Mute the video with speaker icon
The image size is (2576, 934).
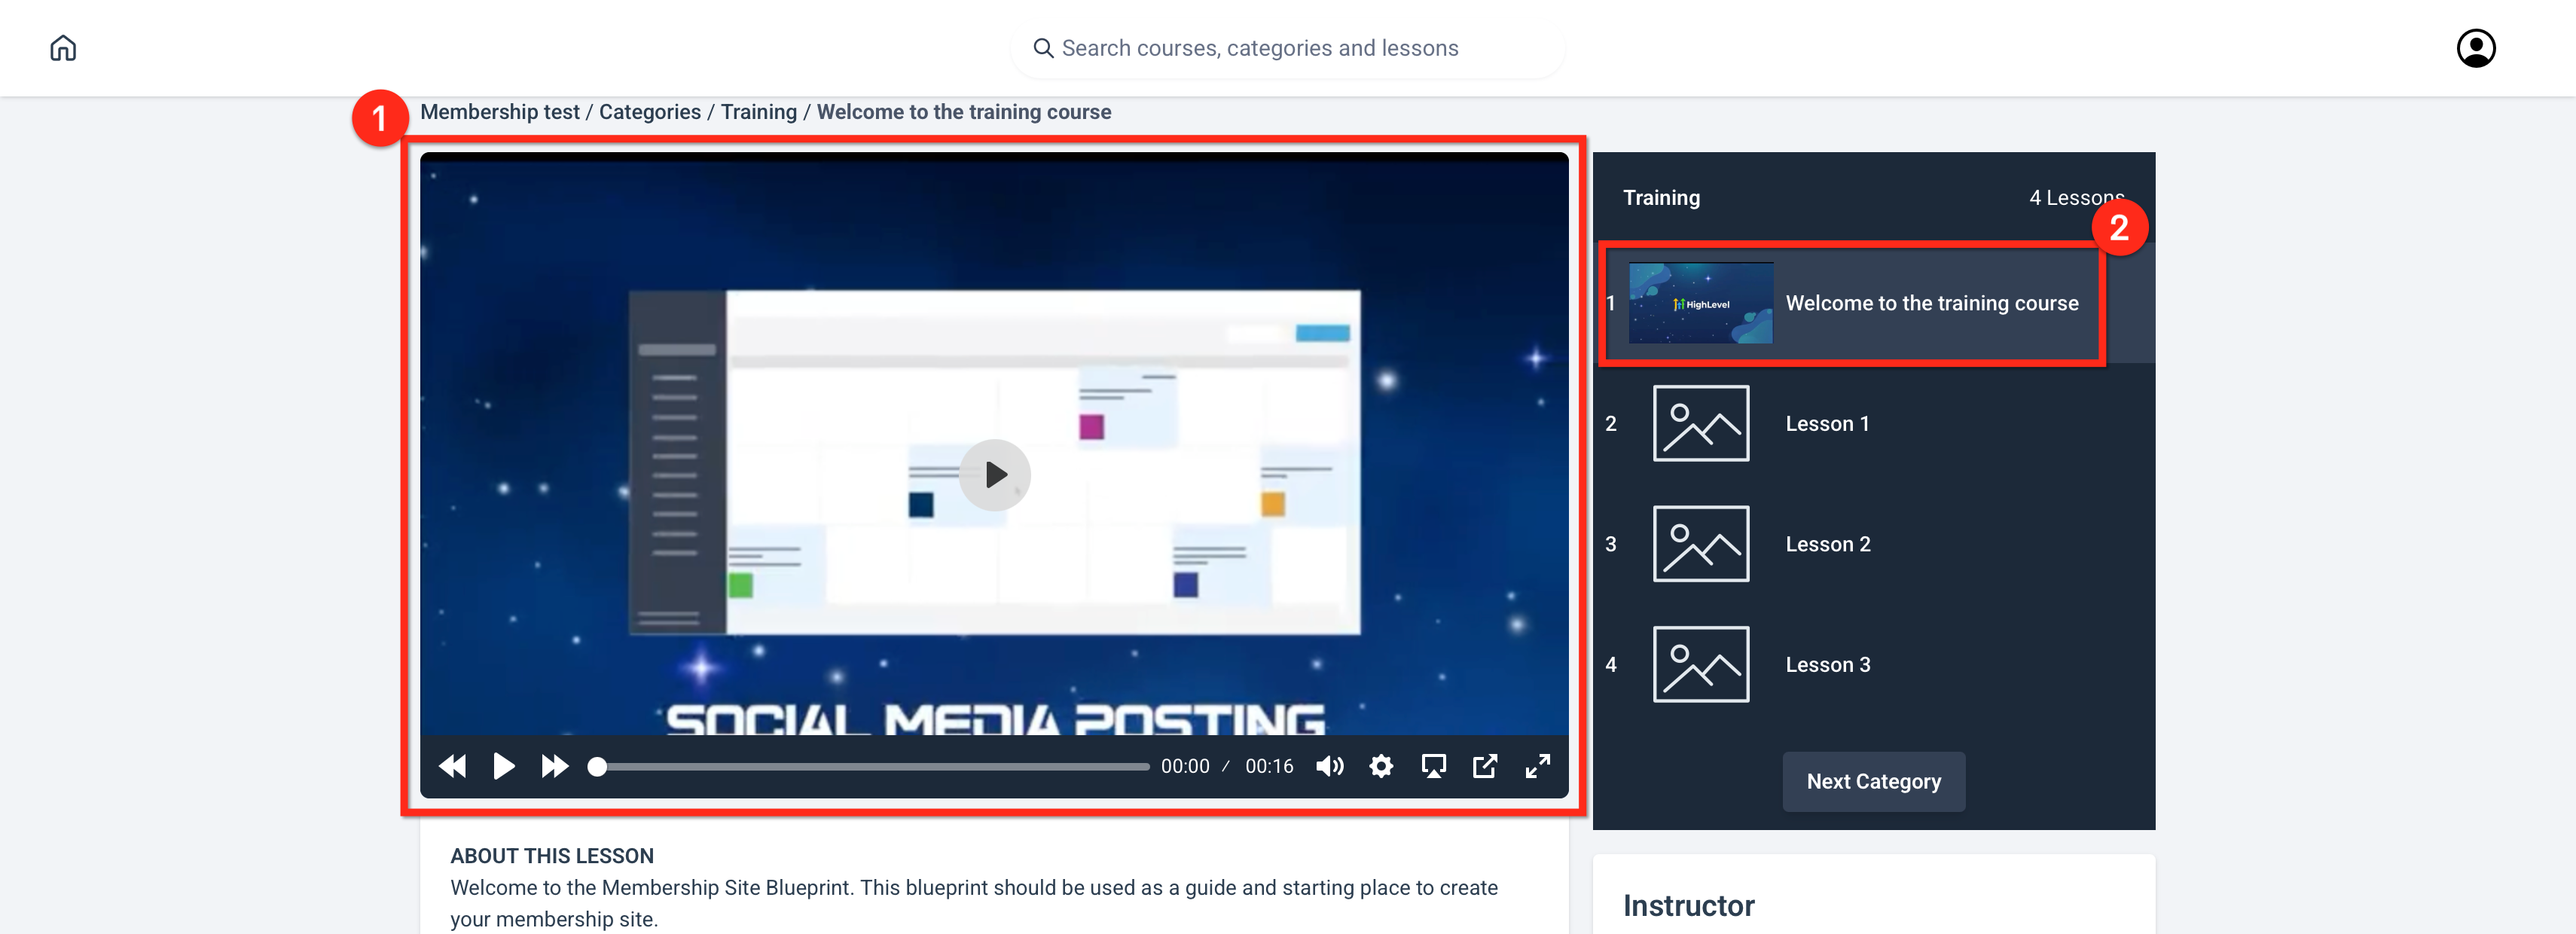coord(1329,766)
